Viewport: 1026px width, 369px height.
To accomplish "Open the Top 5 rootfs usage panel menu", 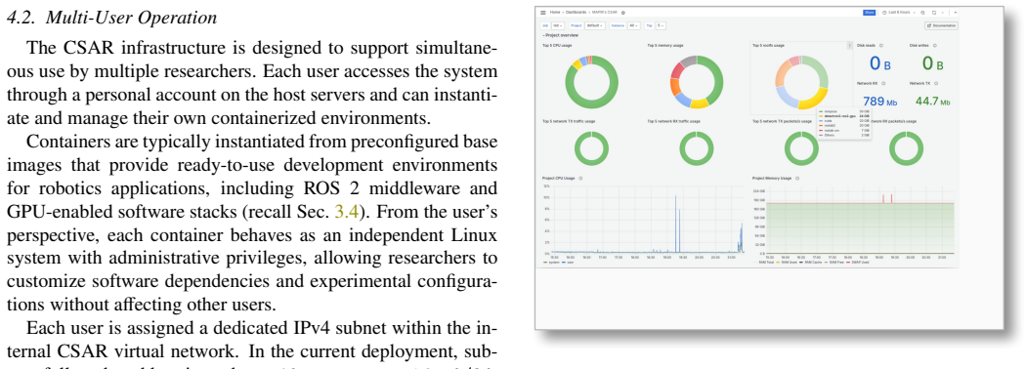I will (850, 46).
